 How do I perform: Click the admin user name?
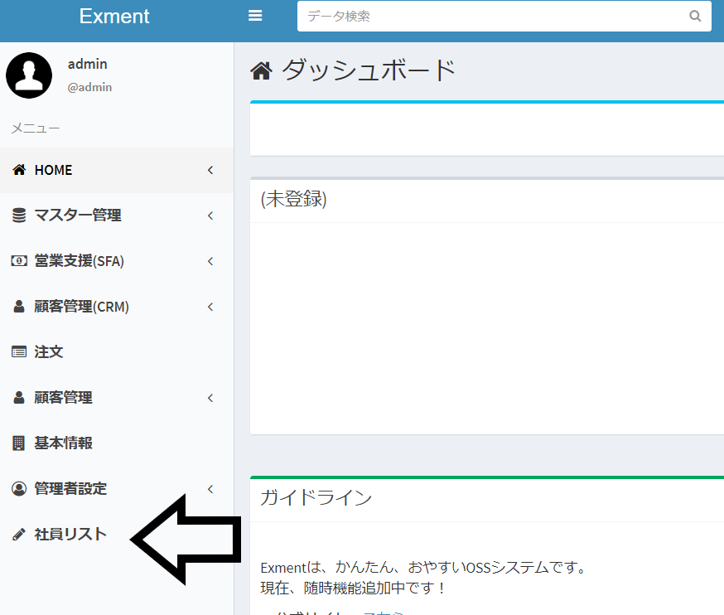[x=87, y=64]
